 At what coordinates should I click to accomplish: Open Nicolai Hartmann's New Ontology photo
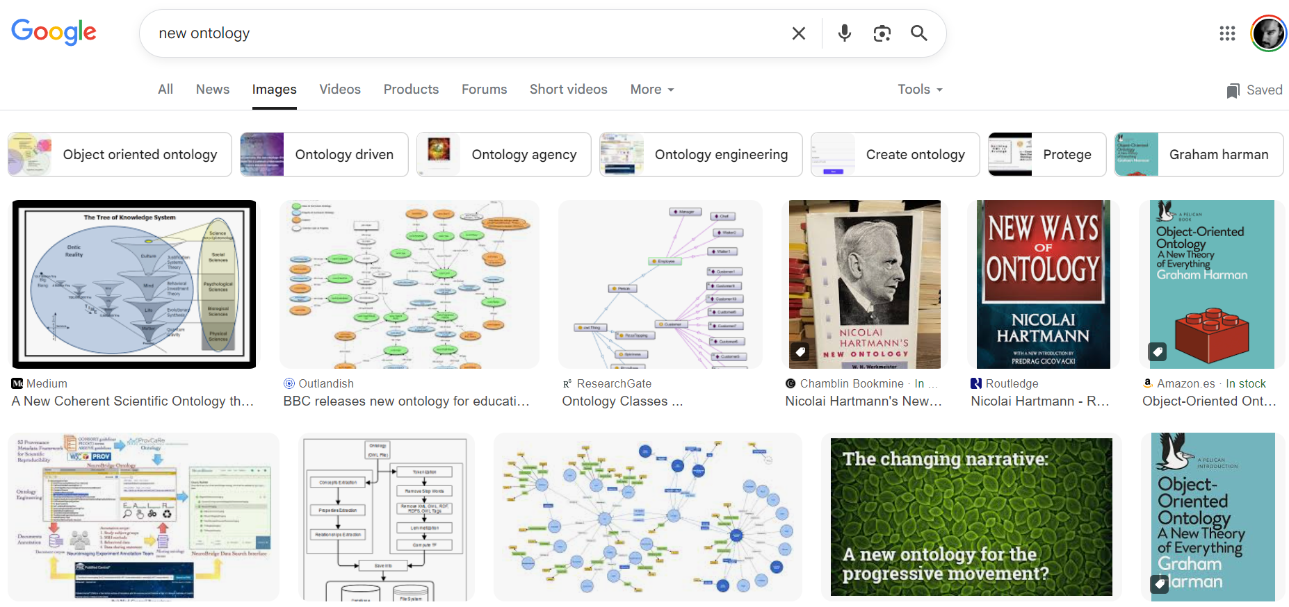[x=864, y=284]
